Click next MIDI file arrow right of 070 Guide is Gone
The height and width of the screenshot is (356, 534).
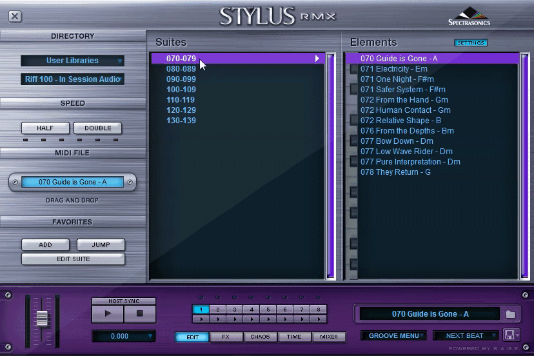[x=130, y=183]
